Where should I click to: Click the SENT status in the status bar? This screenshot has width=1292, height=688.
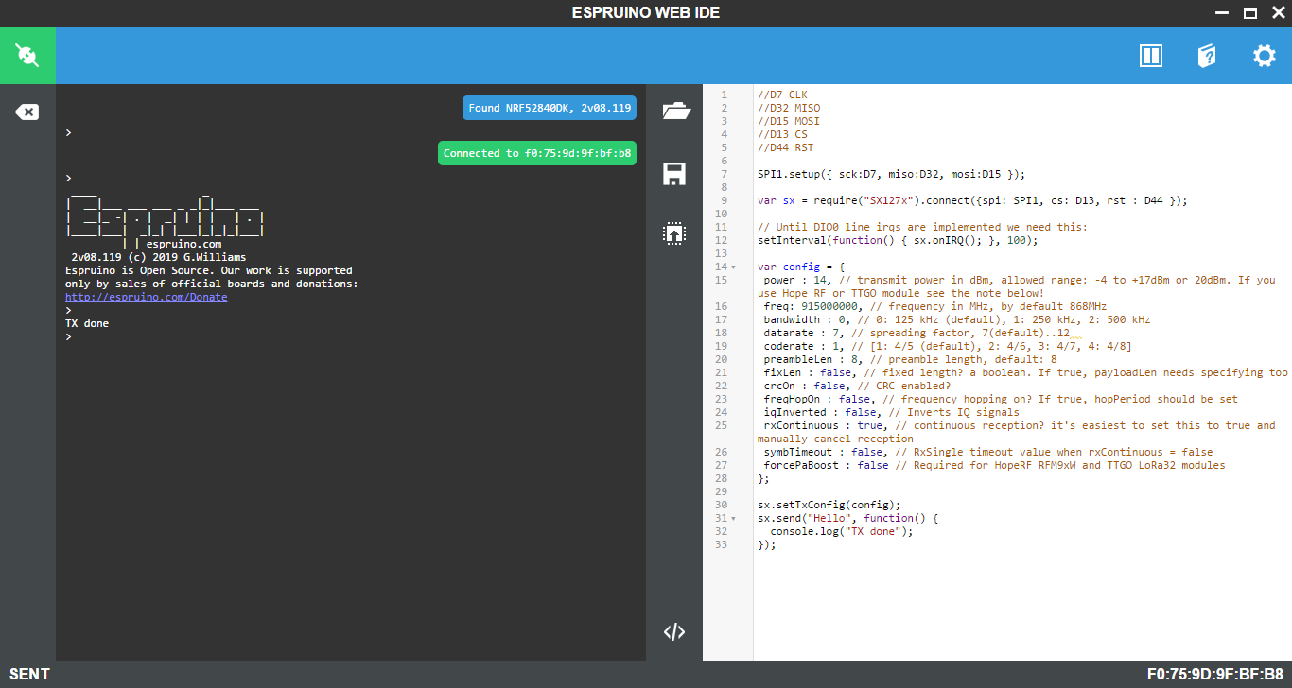29,674
